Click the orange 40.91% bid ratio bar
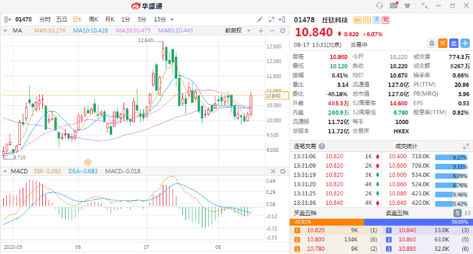Screen dimensions: 473x254 (327, 222)
